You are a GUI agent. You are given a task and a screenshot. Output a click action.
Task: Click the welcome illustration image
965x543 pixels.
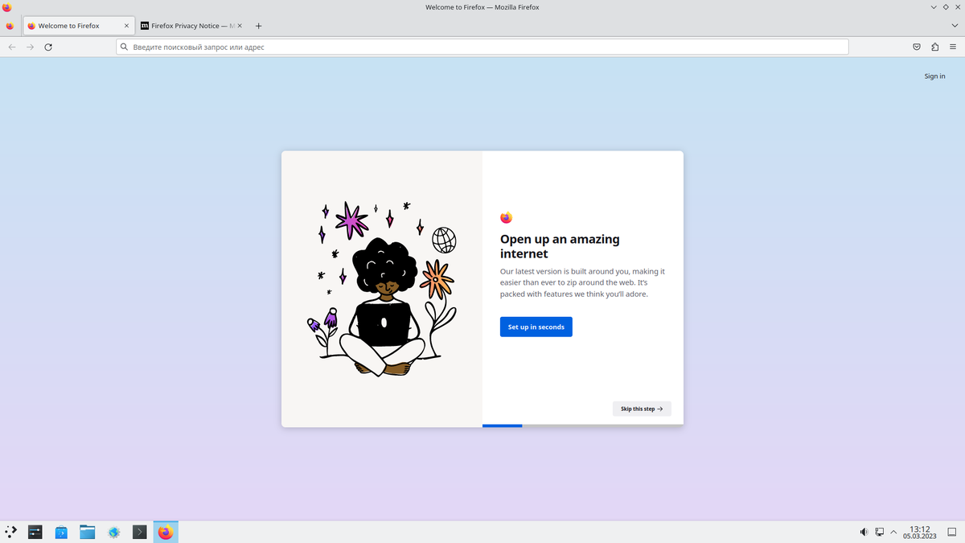point(382,289)
